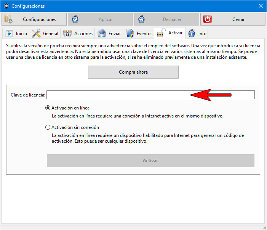Click the Compra ahora button
267x230 pixels.
pos(133,72)
